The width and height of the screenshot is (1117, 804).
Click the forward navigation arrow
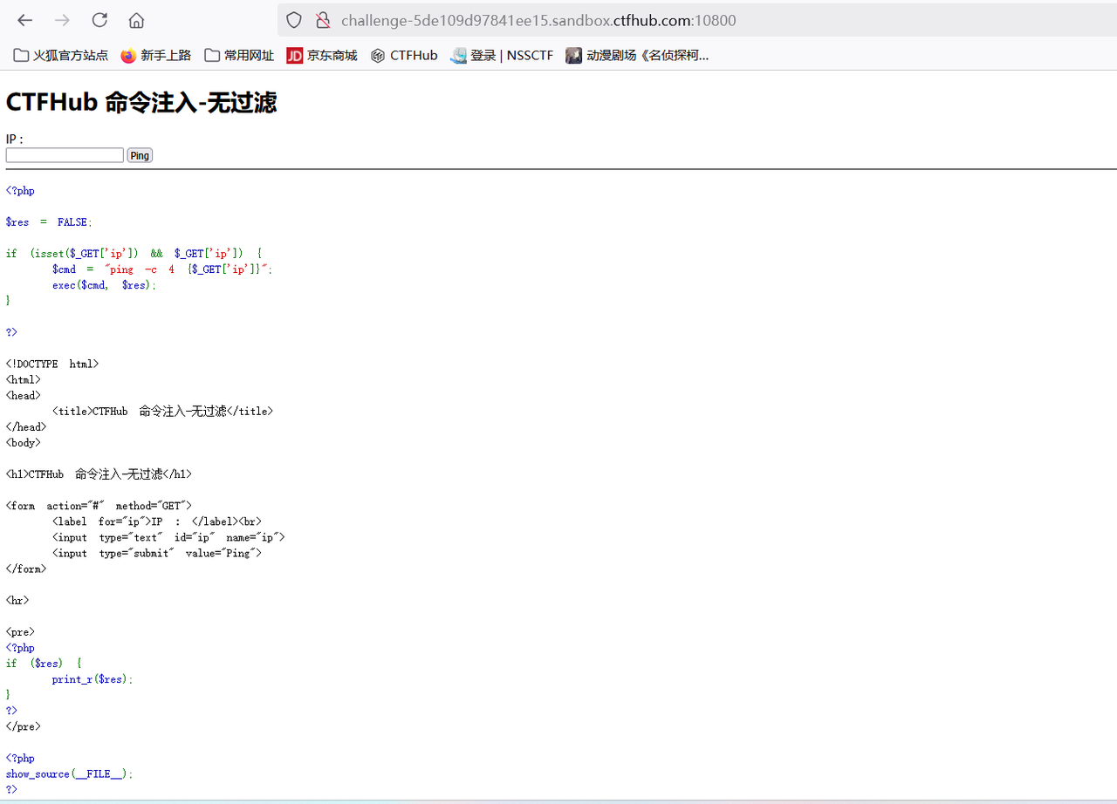(x=62, y=20)
